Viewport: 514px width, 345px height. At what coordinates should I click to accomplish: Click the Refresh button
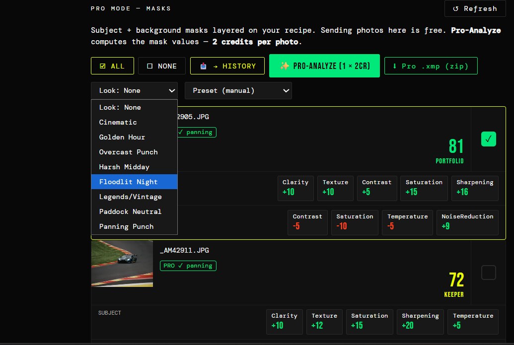[475, 9]
